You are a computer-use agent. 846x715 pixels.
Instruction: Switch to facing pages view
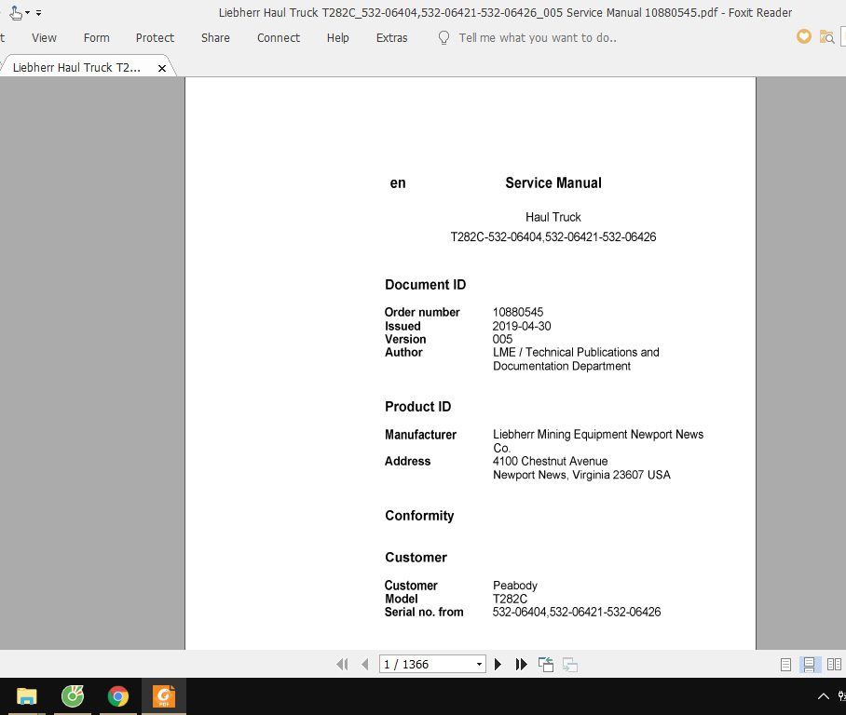pos(834,665)
